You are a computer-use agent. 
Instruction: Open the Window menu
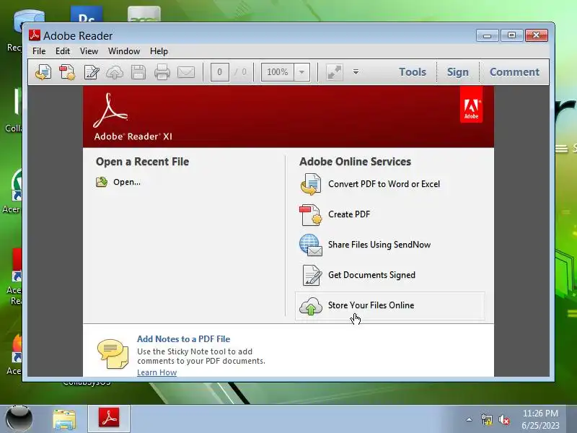point(124,51)
